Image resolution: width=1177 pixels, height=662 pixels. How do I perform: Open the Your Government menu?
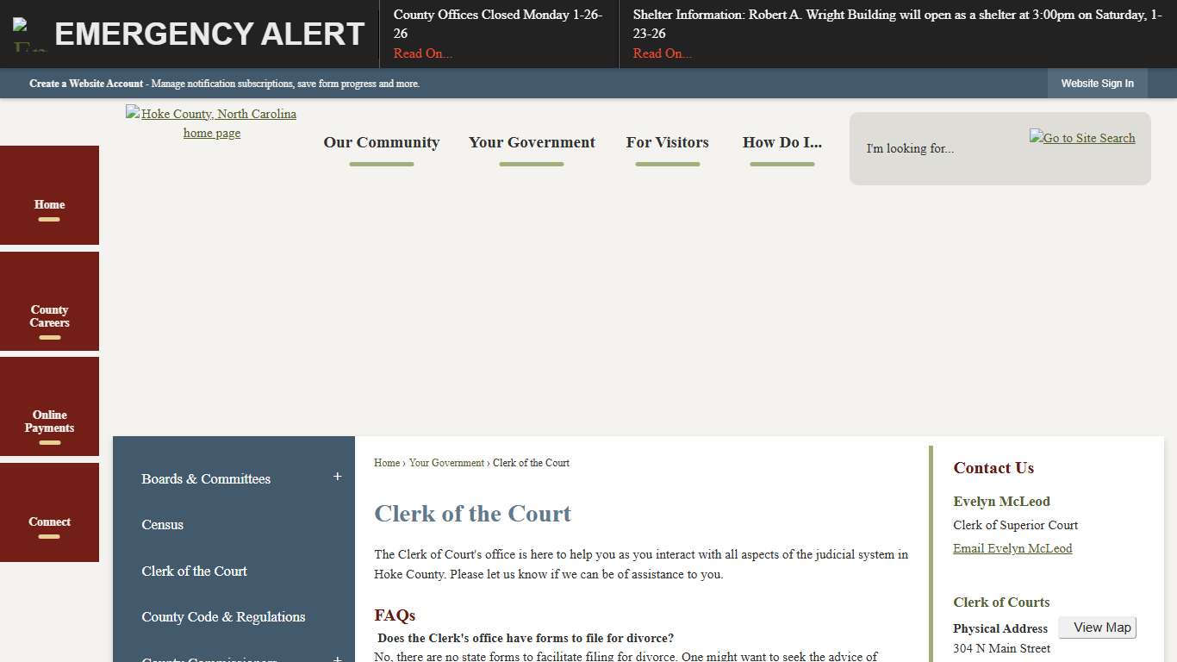pos(532,142)
